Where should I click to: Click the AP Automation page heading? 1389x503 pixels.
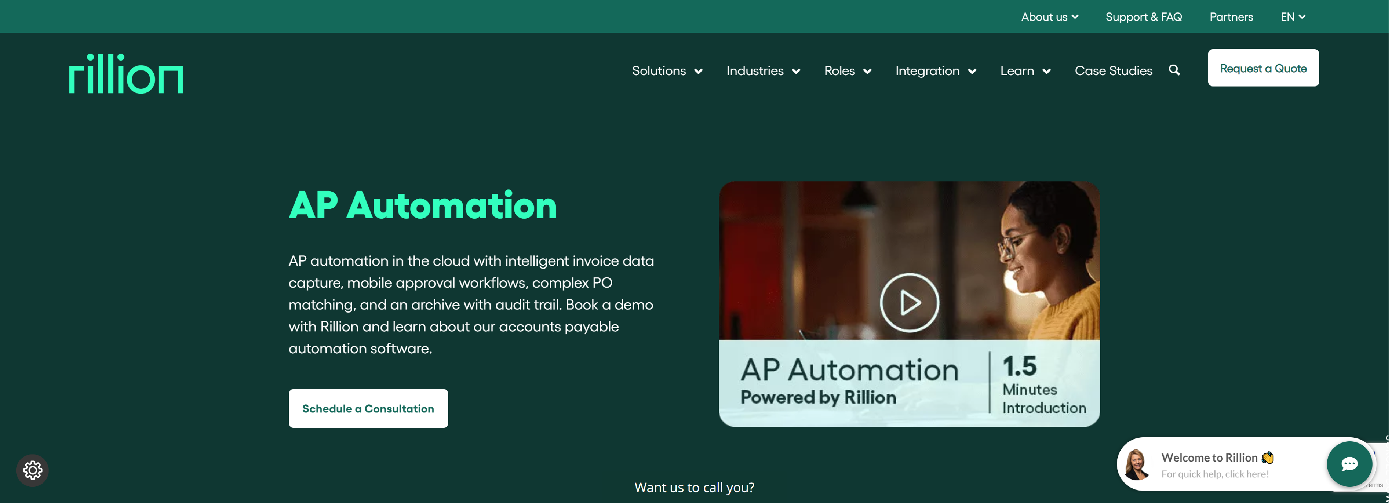423,206
